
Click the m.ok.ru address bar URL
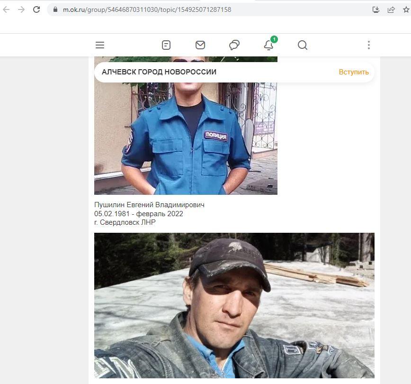(x=147, y=9)
